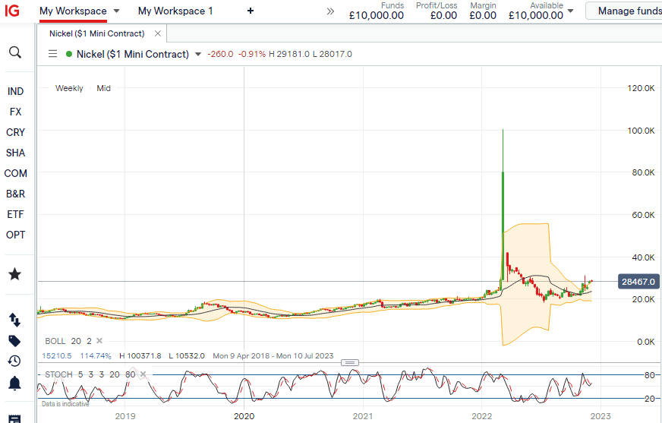Click the 2020 time axis label
This screenshot has height=423, width=662.
(x=244, y=416)
